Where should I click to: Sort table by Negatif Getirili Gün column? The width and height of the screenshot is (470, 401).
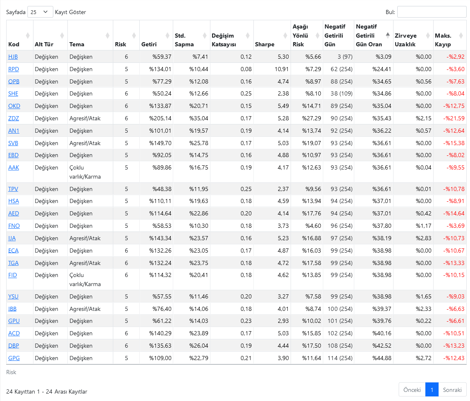339,36
